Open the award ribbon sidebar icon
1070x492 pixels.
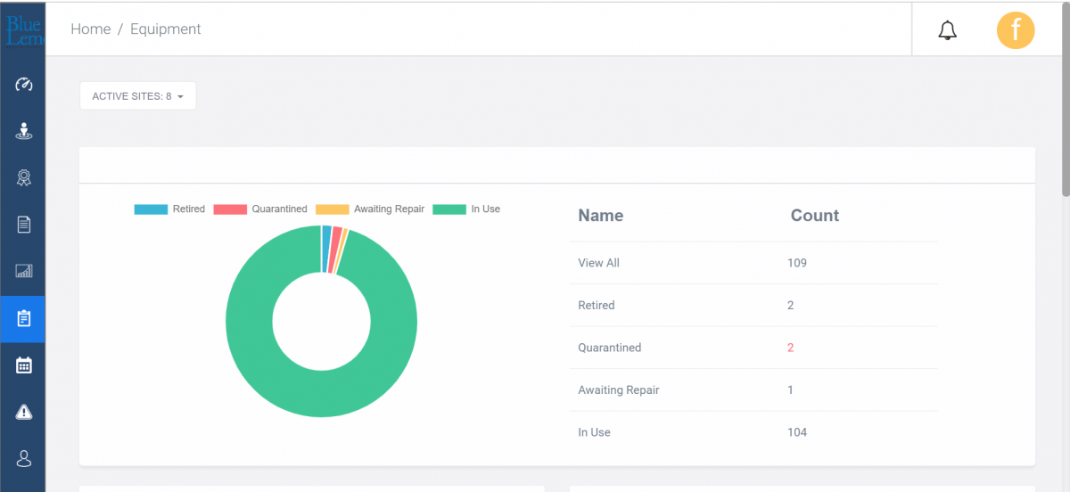pos(24,178)
